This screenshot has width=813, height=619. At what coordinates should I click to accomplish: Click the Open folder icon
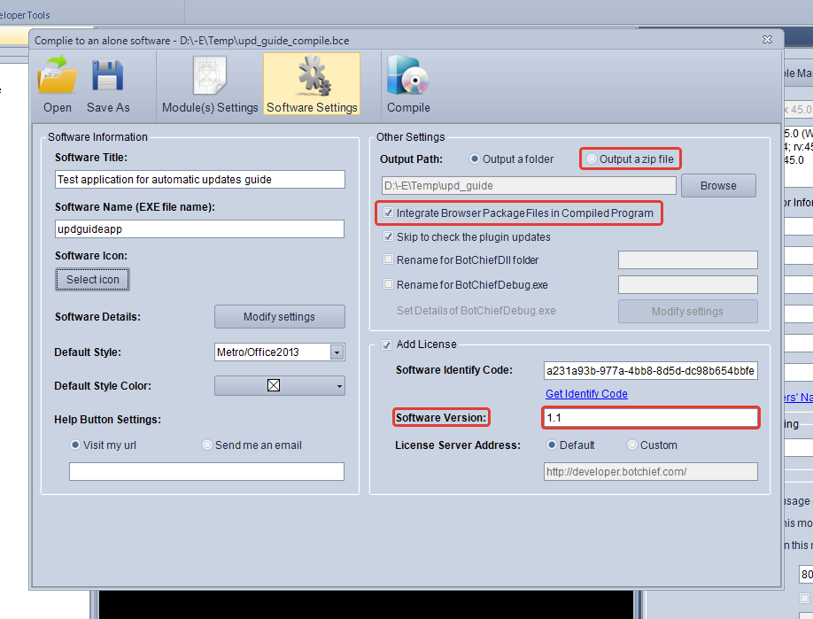click(x=58, y=77)
